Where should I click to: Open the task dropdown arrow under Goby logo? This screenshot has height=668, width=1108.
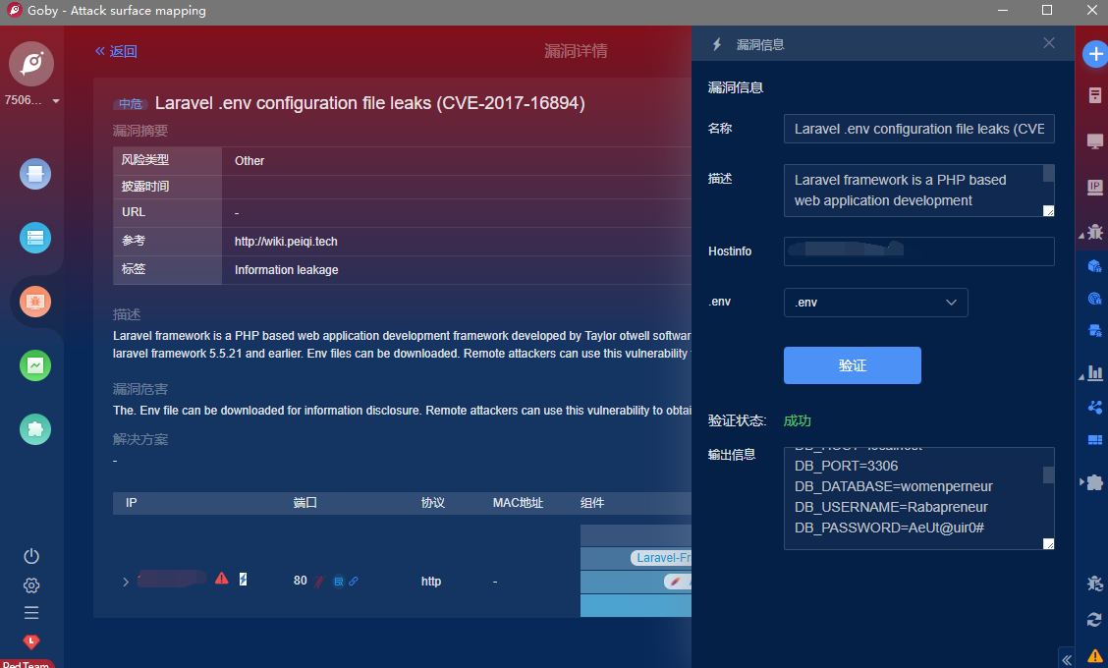56,101
